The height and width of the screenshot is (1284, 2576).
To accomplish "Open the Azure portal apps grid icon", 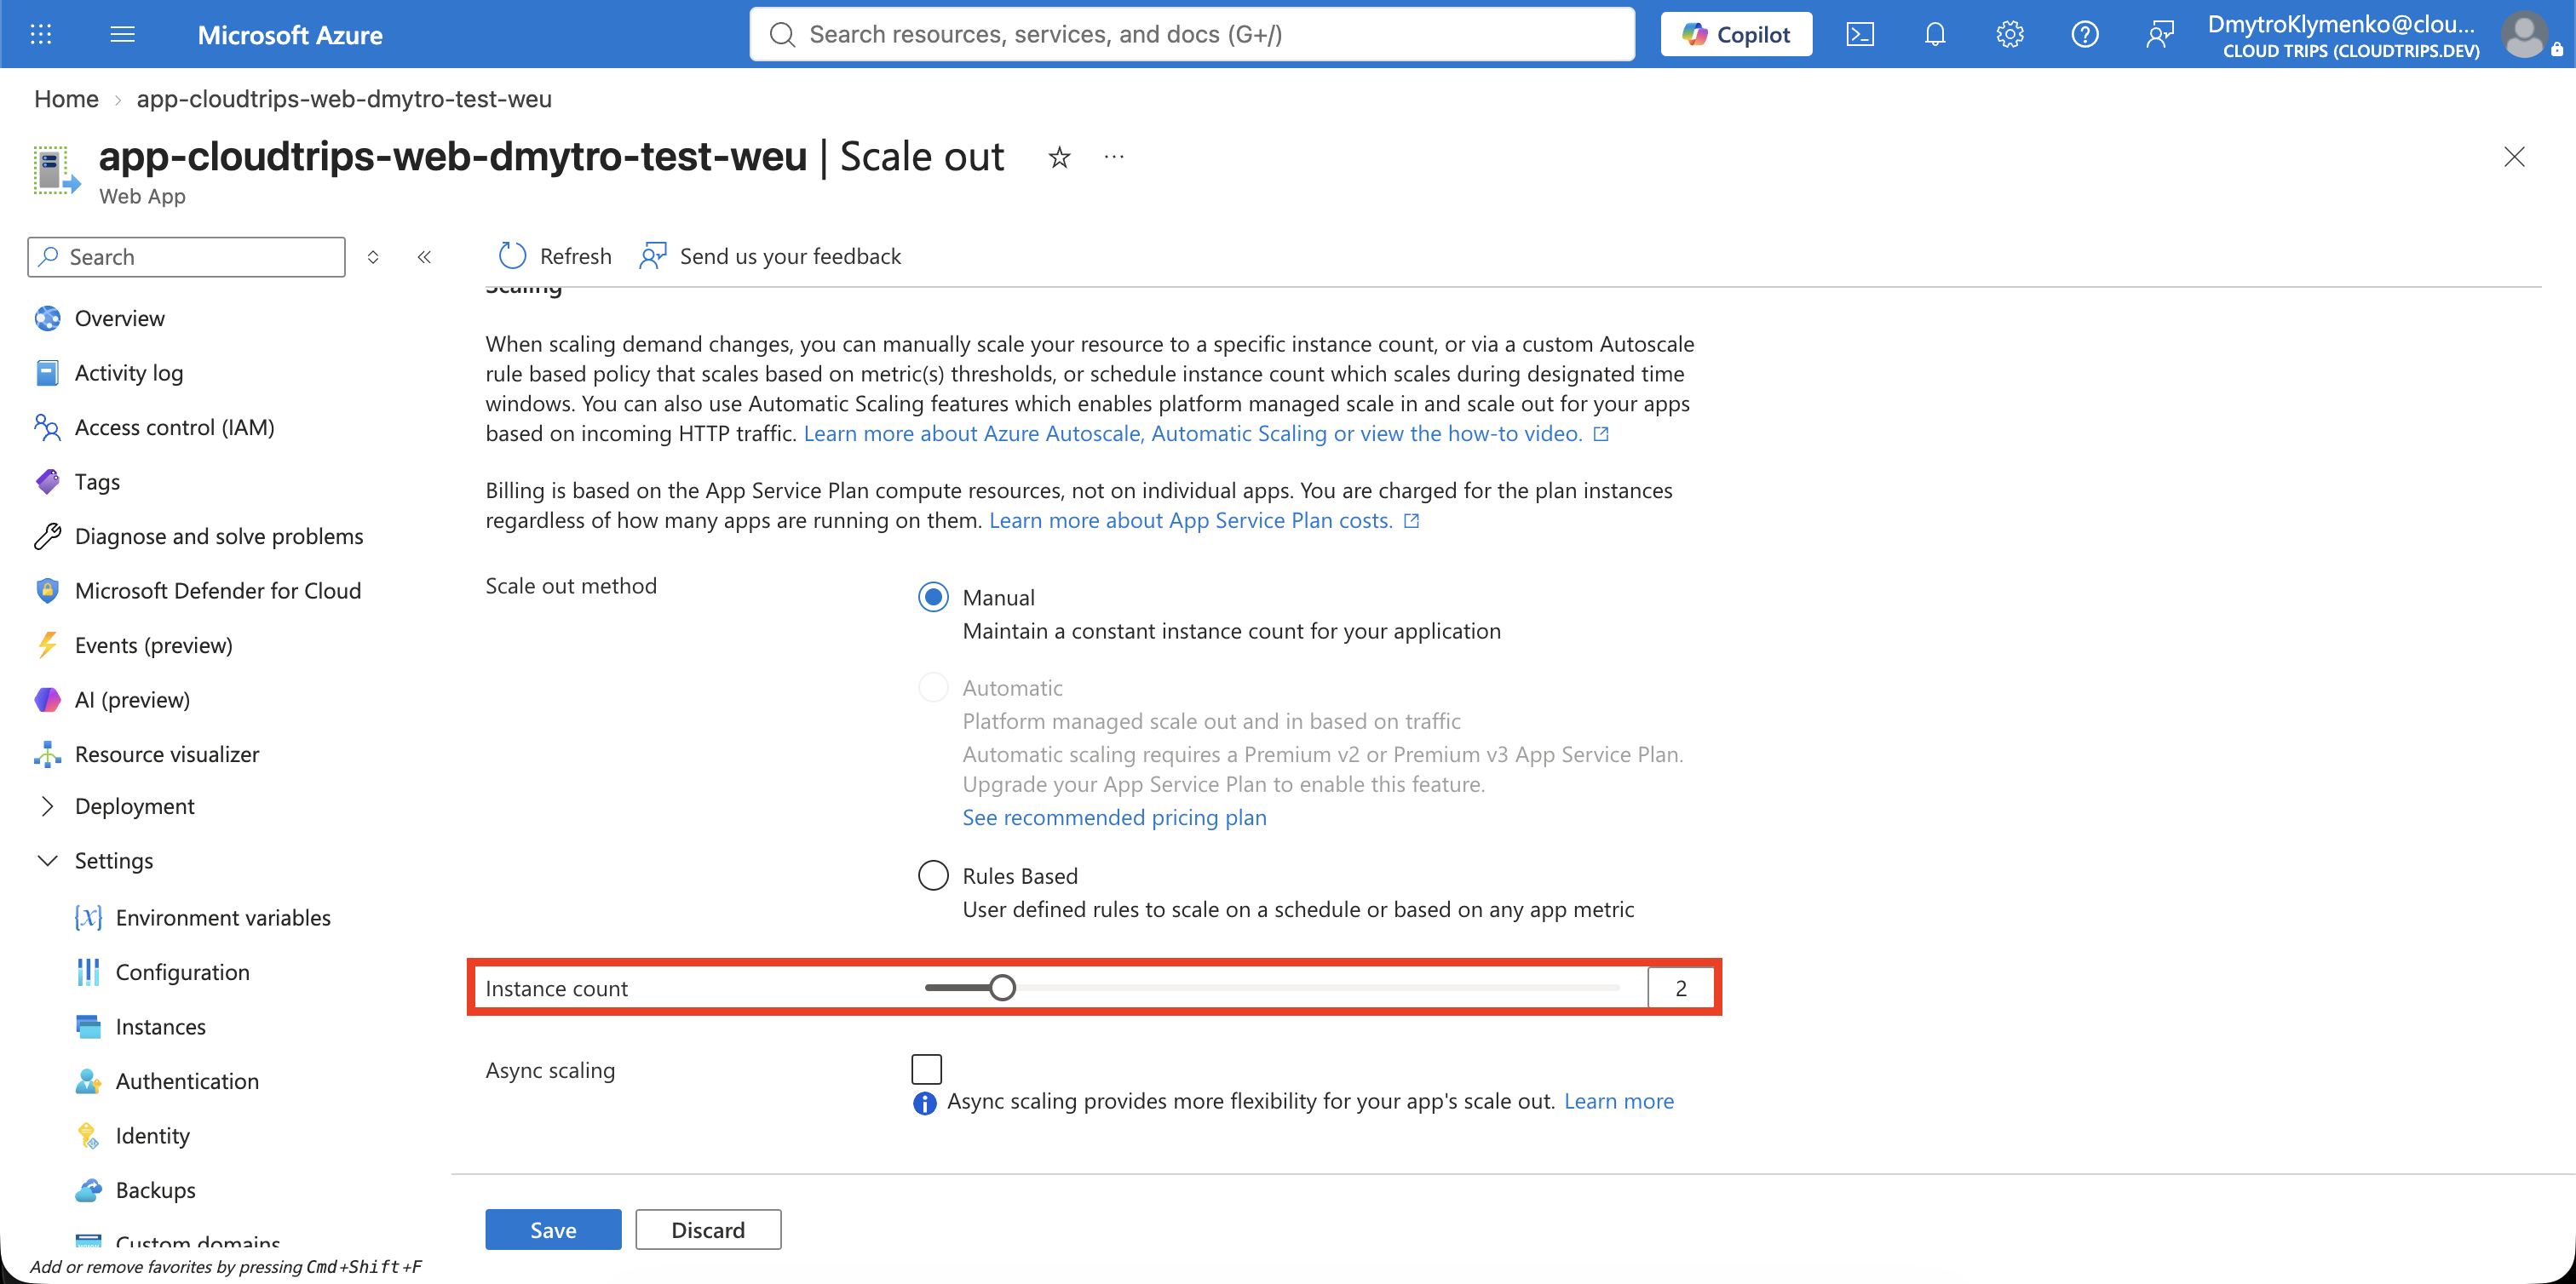I will (41, 34).
